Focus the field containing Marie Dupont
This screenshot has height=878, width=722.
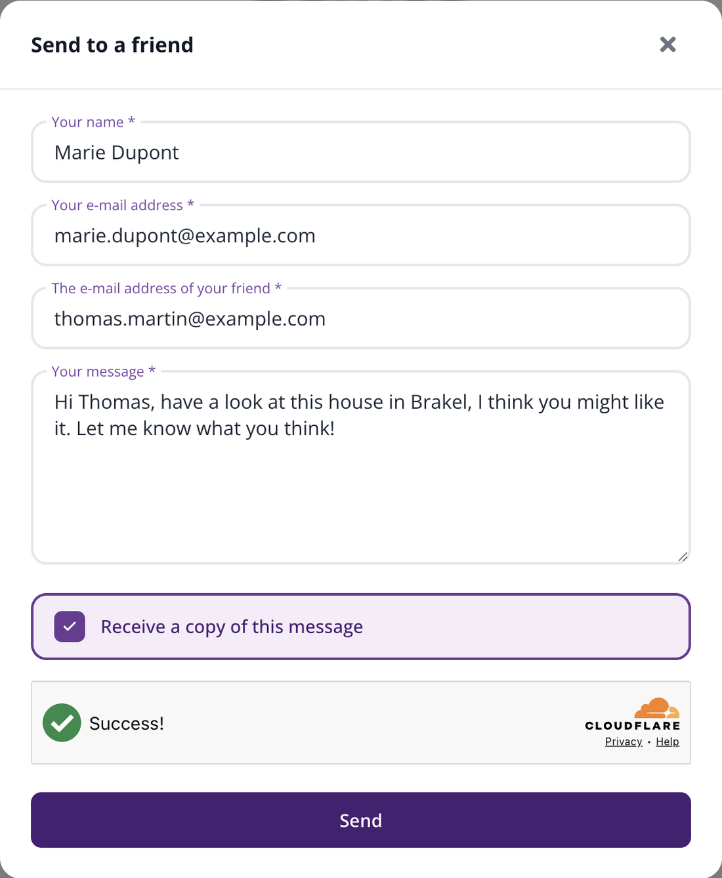point(361,152)
